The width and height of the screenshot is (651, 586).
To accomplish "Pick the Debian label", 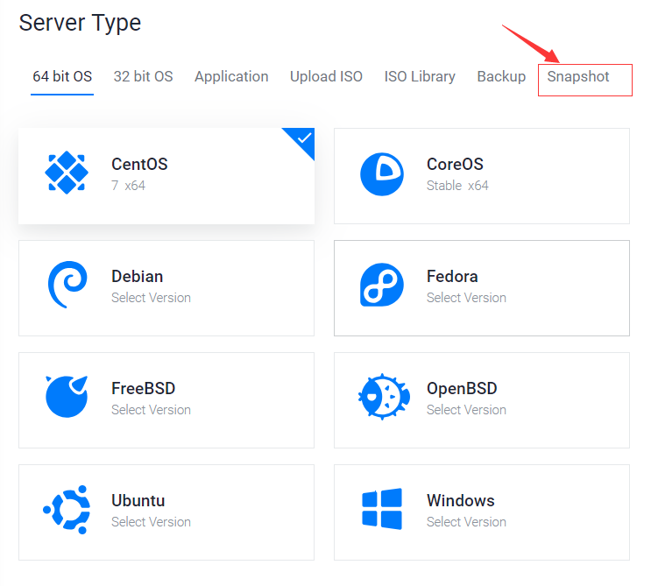I will tap(137, 277).
